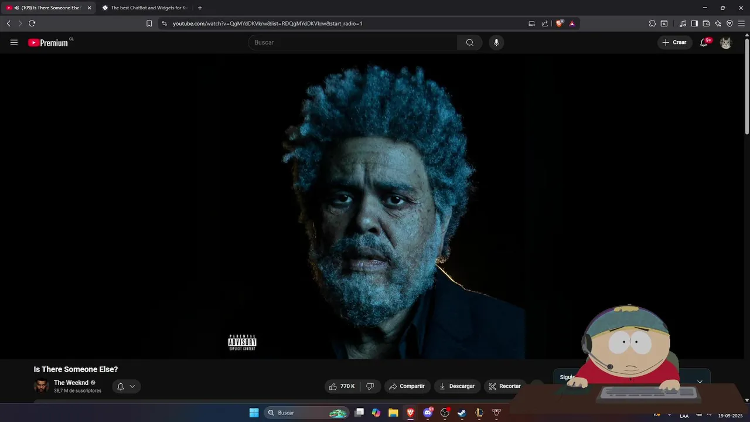The image size is (750, 422).
Task: Open The Weeknd channel avatar
Action: 42,386
